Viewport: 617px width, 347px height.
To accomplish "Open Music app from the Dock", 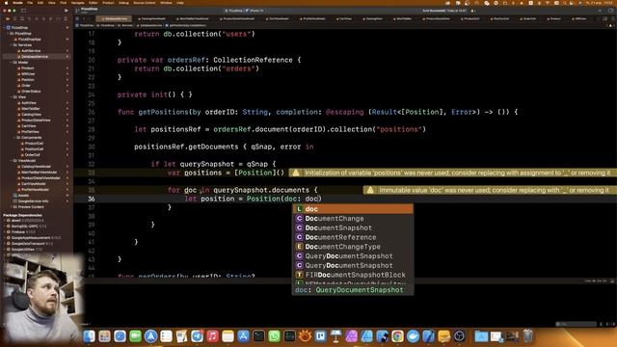I will [212, 336].
